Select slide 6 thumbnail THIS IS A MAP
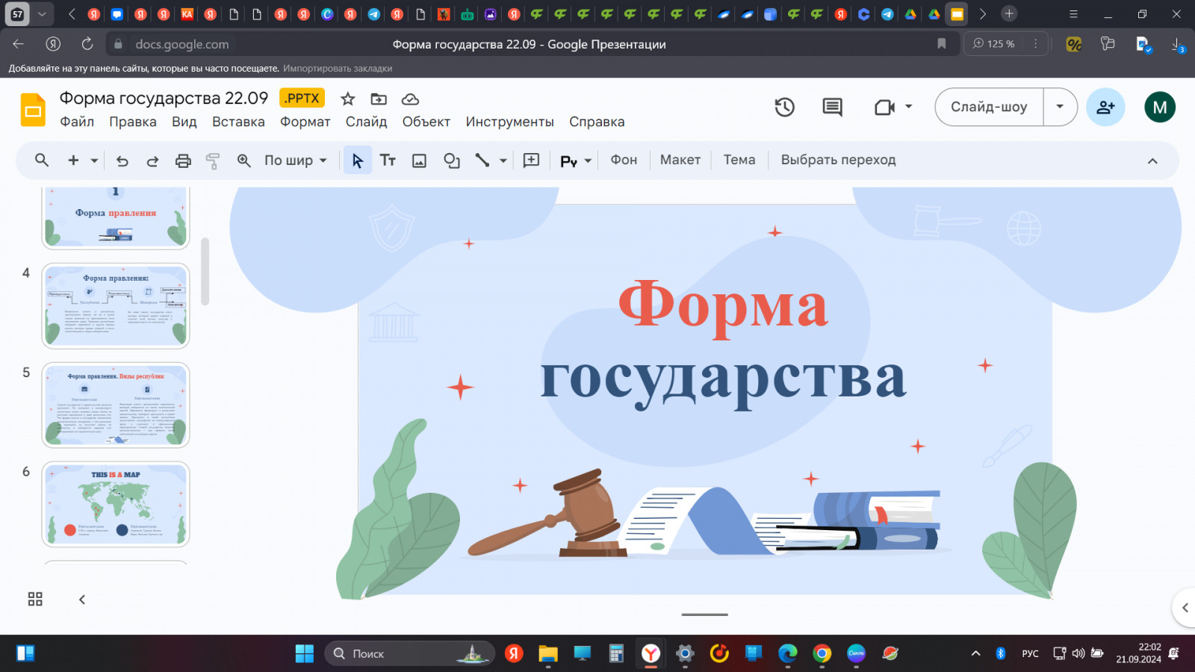The width and height of the screenshot is (1195, 672). (x=116, y=504)
